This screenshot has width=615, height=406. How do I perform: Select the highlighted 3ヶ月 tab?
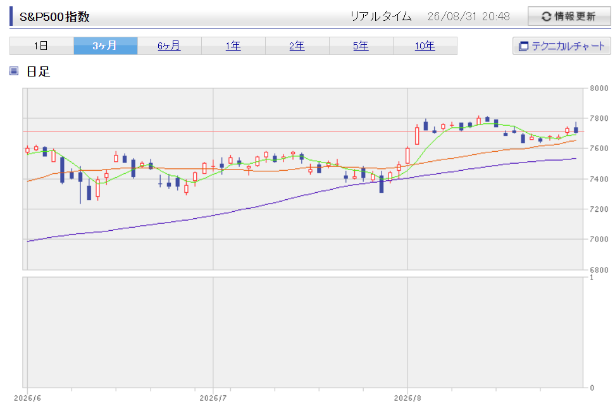pos(106,46)
